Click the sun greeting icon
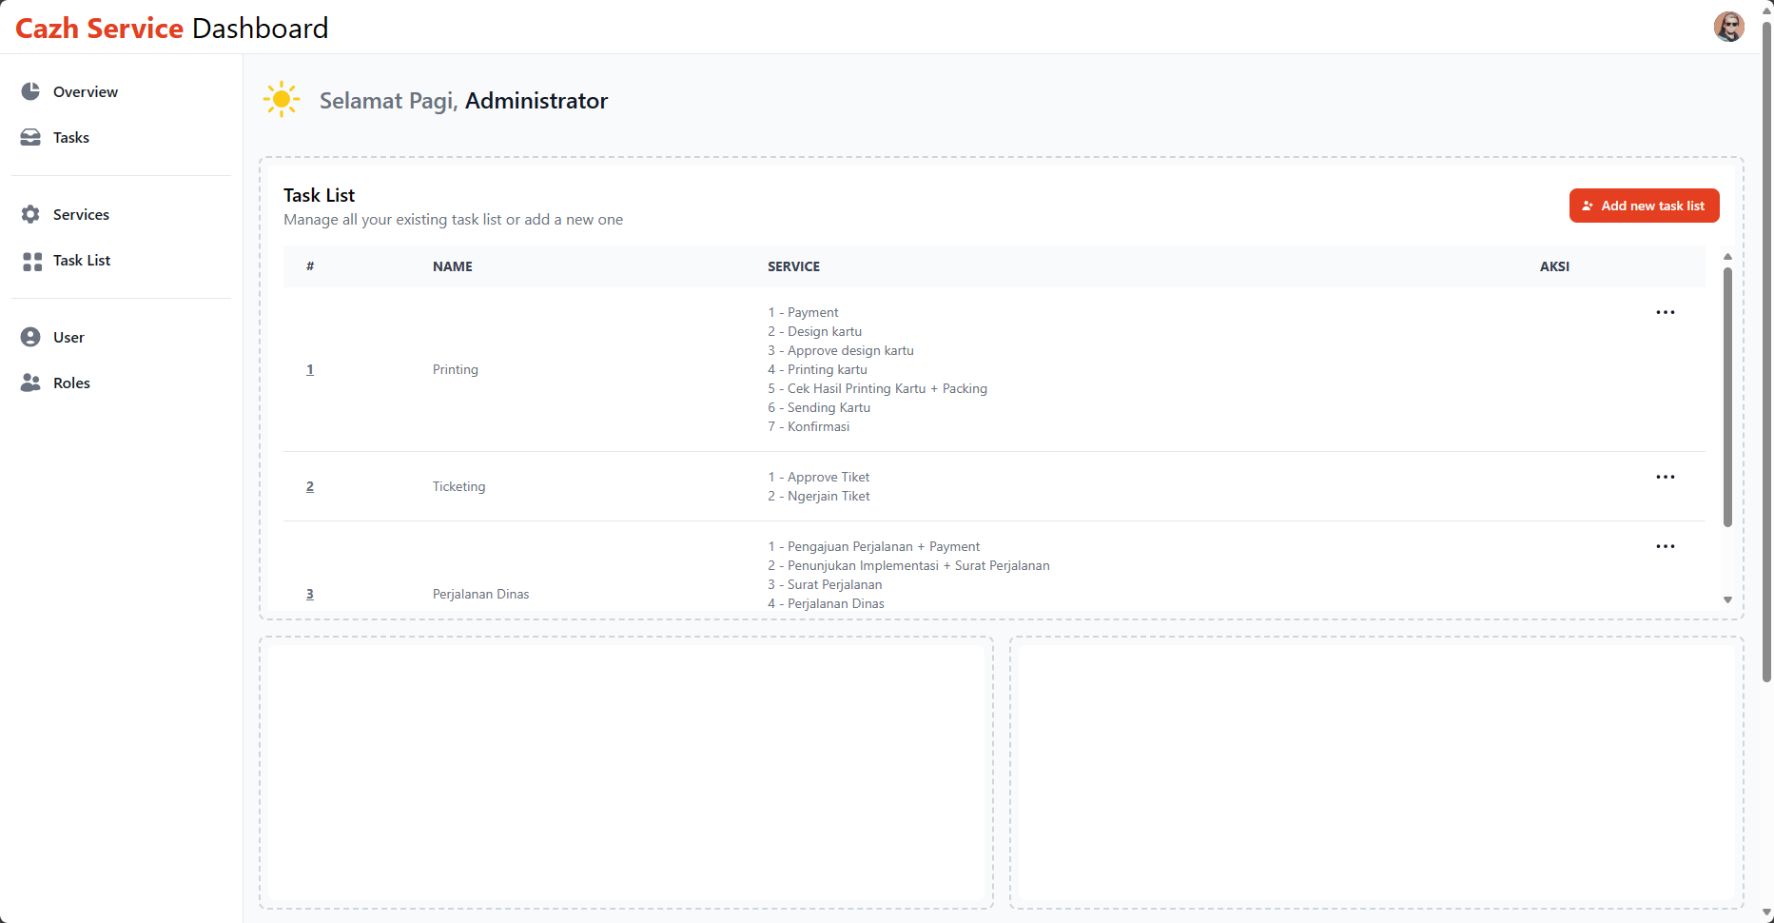1774x923 pixels. 282,100
